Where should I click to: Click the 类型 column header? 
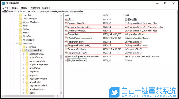click(x=105, y=15)
